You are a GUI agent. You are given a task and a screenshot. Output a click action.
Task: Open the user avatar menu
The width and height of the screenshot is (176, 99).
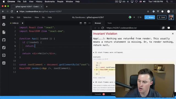pyautogui.click(x=171, y=17)
